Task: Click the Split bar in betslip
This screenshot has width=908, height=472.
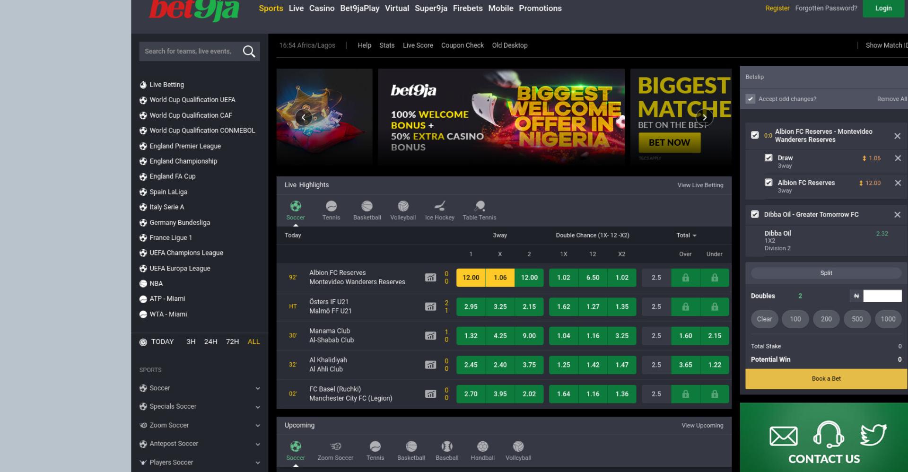Action: (x=826, y=273)
